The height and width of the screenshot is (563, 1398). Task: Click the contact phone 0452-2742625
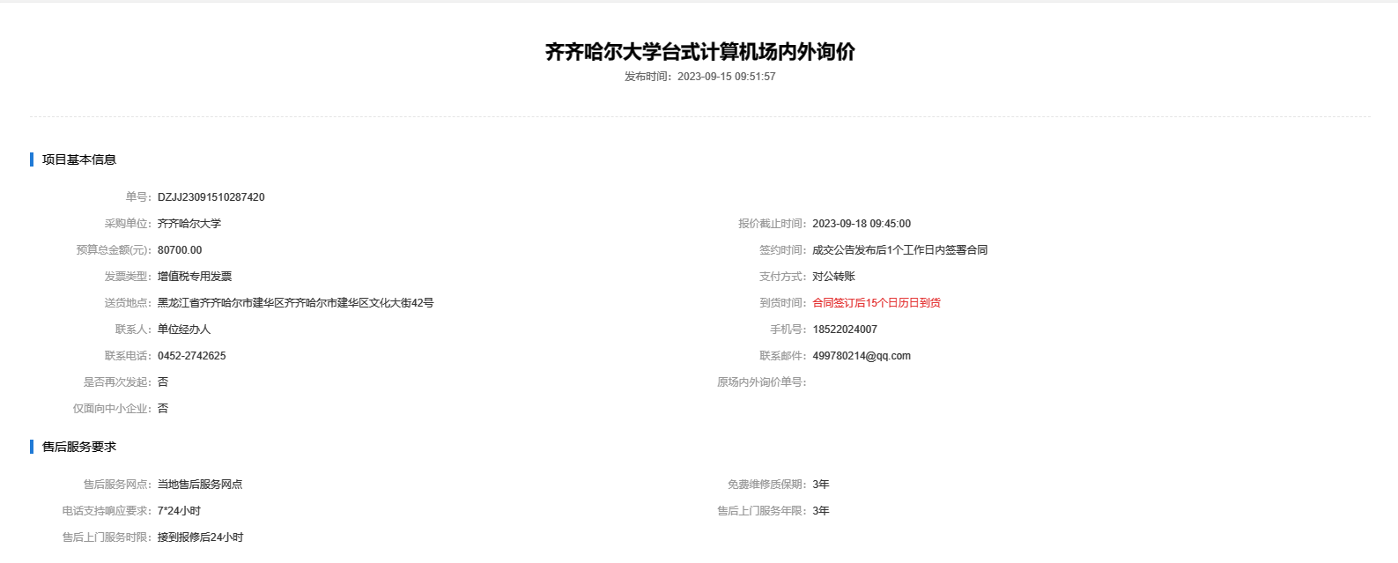pos(191,356)
